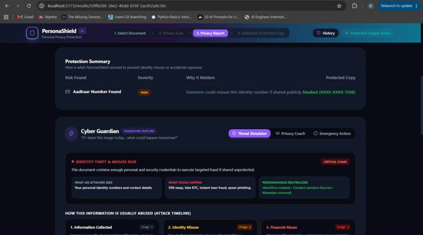Screen dimensions: 423x235
Task: Click the HIGH severity badge
Action: (x=144, y=92)
